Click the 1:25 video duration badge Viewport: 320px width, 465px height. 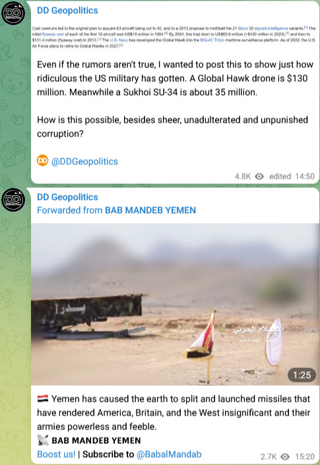pyautogui.click(x=302, y=375)
